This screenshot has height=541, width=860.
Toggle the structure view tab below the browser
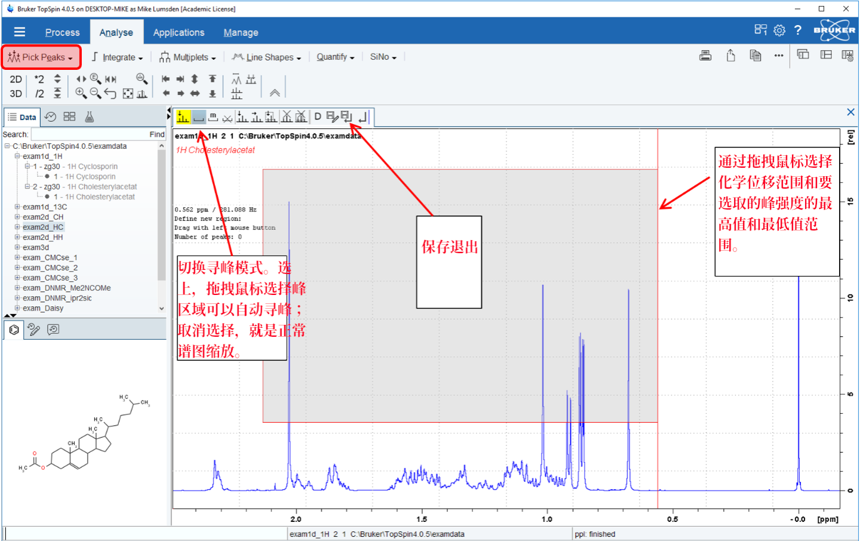point(14,330)
